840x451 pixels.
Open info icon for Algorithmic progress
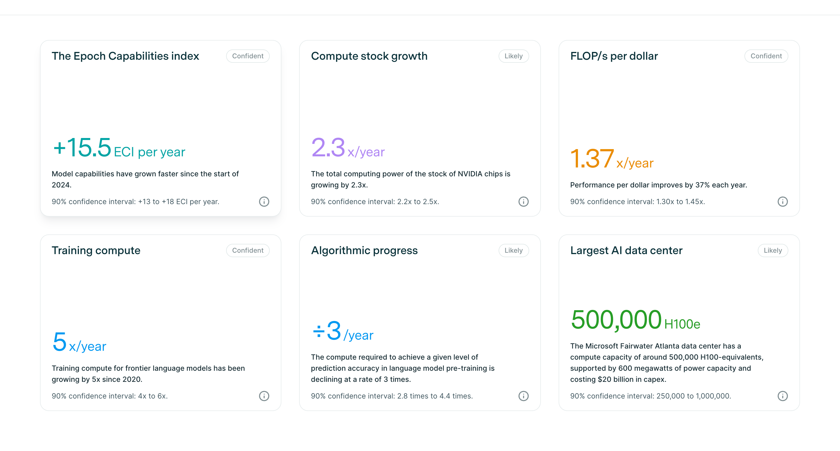524,396
